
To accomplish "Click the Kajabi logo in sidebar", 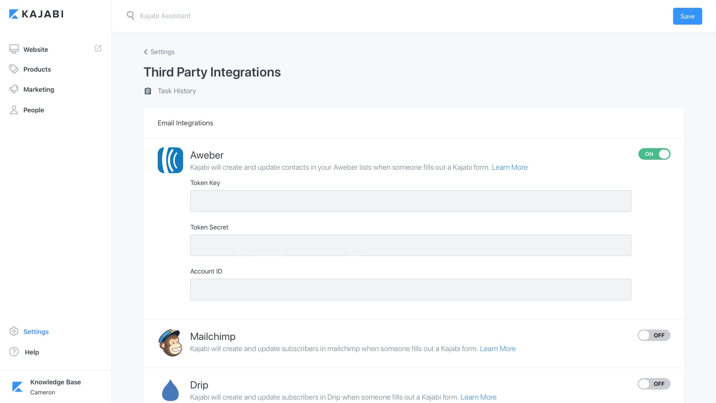I will (36, 14).
